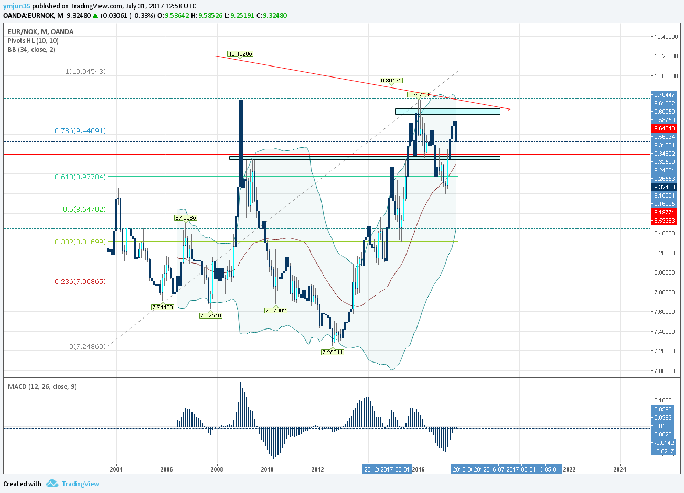Click the 7.67662 pivot low label
The width and height of the screenshot is (684, 493).
(x=276, y=310)
